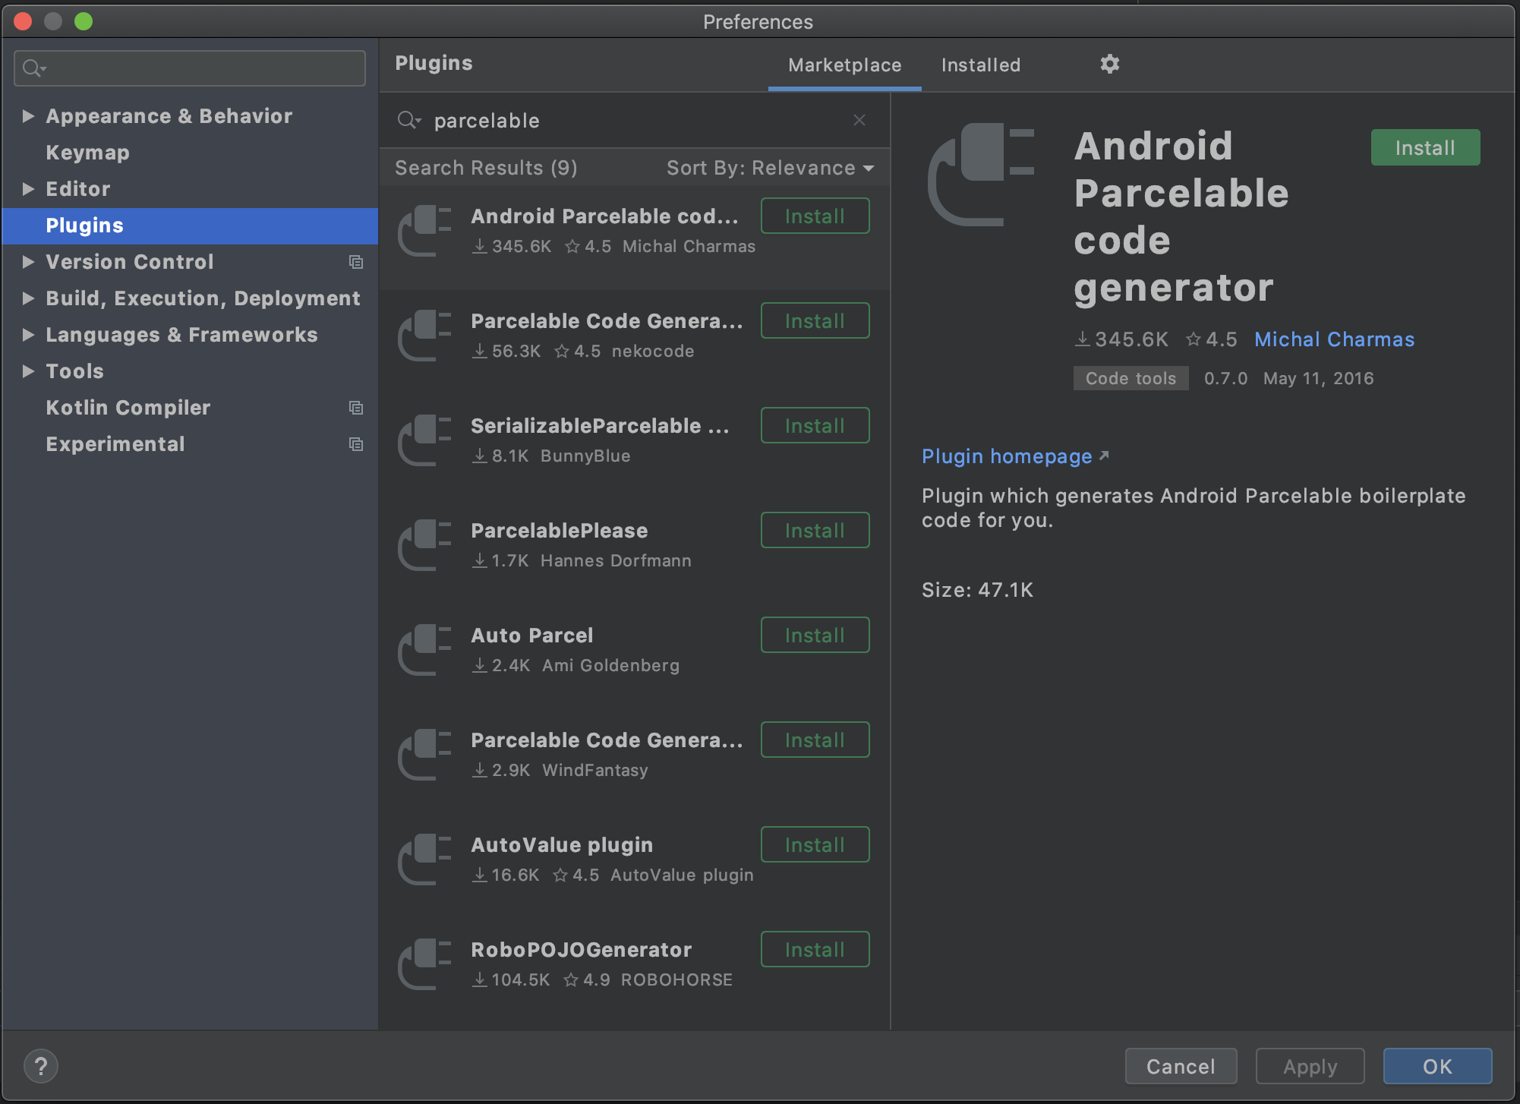Click the RoboPOJOGenerator plugin icon

click(424, 964)
